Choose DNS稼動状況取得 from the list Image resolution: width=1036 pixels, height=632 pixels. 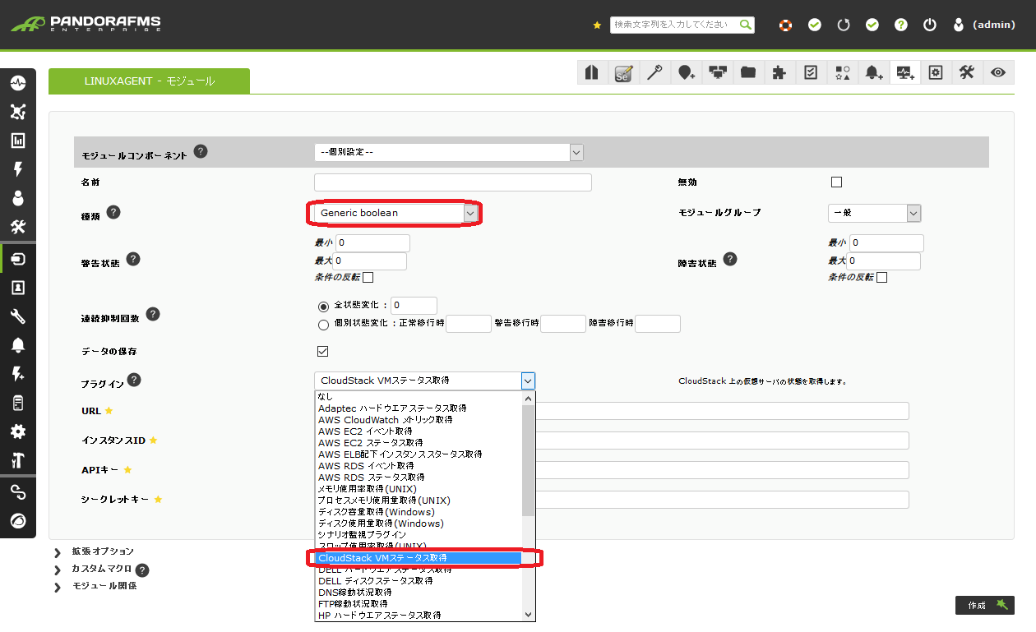419,592
